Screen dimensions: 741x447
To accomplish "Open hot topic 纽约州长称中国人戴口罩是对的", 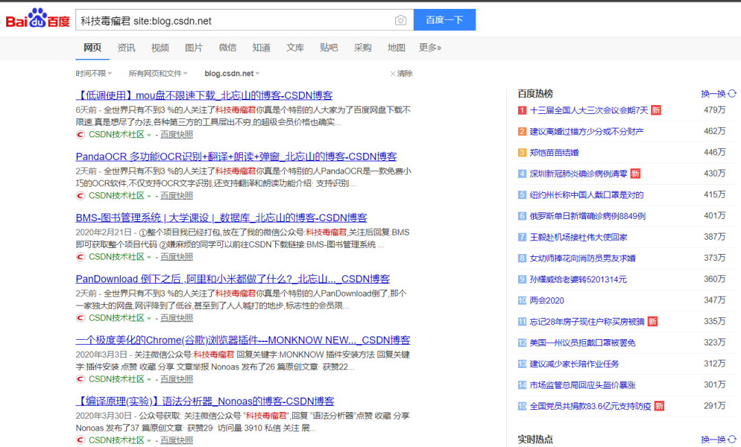I will tap(587, 195).
